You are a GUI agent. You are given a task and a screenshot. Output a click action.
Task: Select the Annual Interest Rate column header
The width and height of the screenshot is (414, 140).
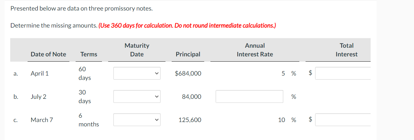(x=255, y=50)
